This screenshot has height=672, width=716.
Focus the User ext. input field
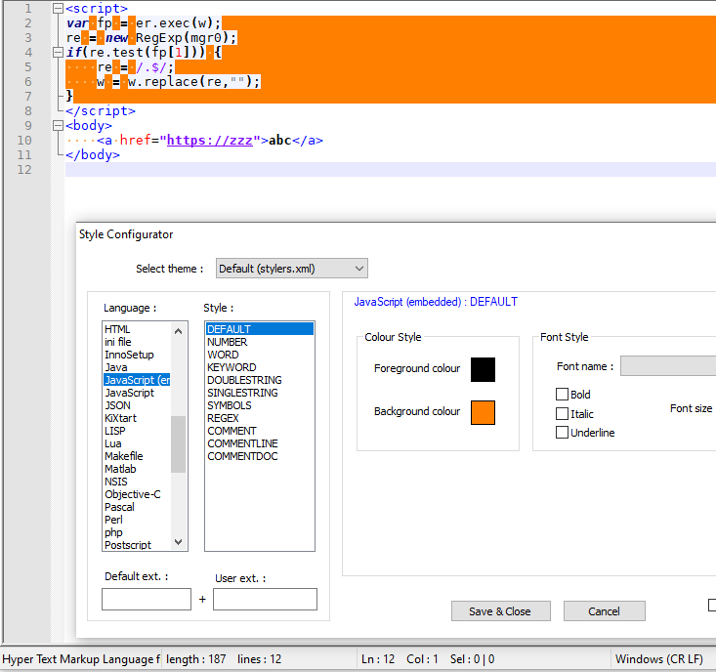tap(265, 599)
